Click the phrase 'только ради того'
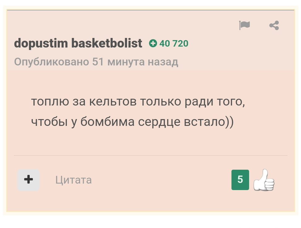 coord(193,102)
